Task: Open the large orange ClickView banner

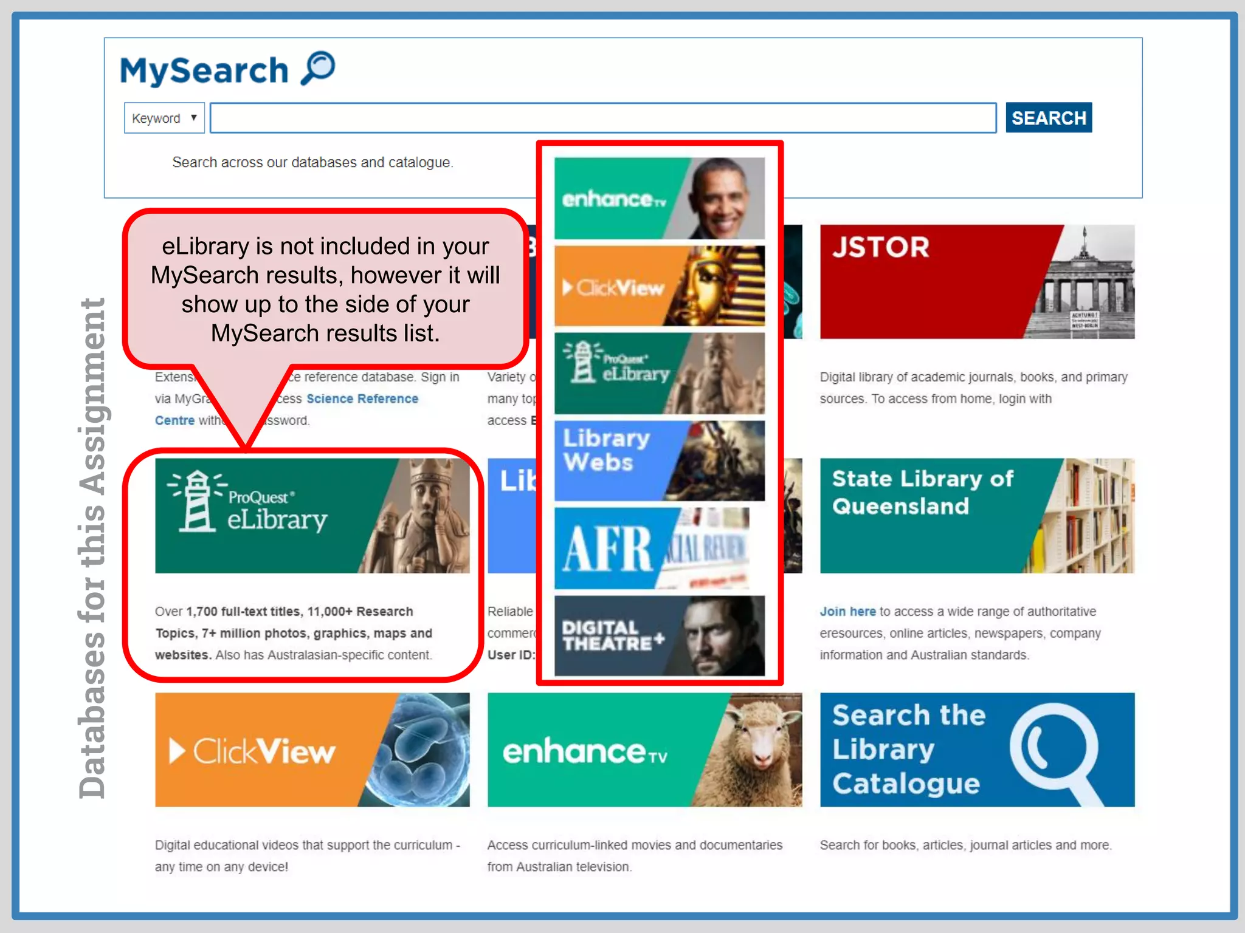Action: click(x=312, y=750)
